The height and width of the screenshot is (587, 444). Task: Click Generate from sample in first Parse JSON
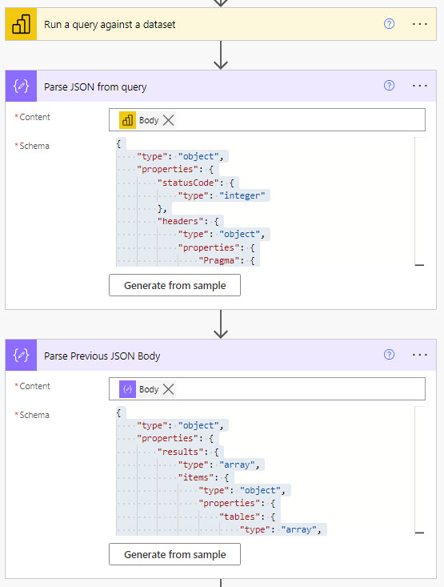tap(174, 285)
